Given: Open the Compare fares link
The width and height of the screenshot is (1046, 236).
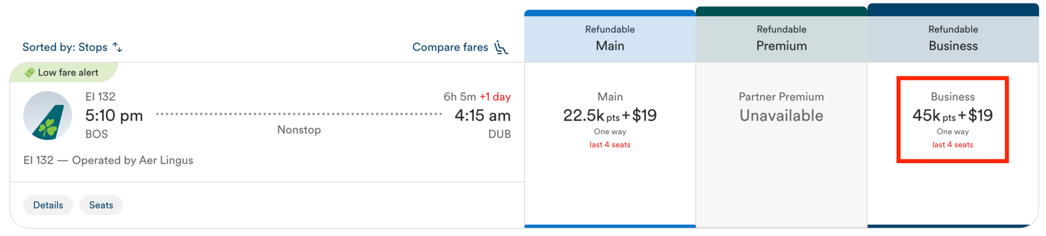Looking at the screenshot, I should click(450, 47).
